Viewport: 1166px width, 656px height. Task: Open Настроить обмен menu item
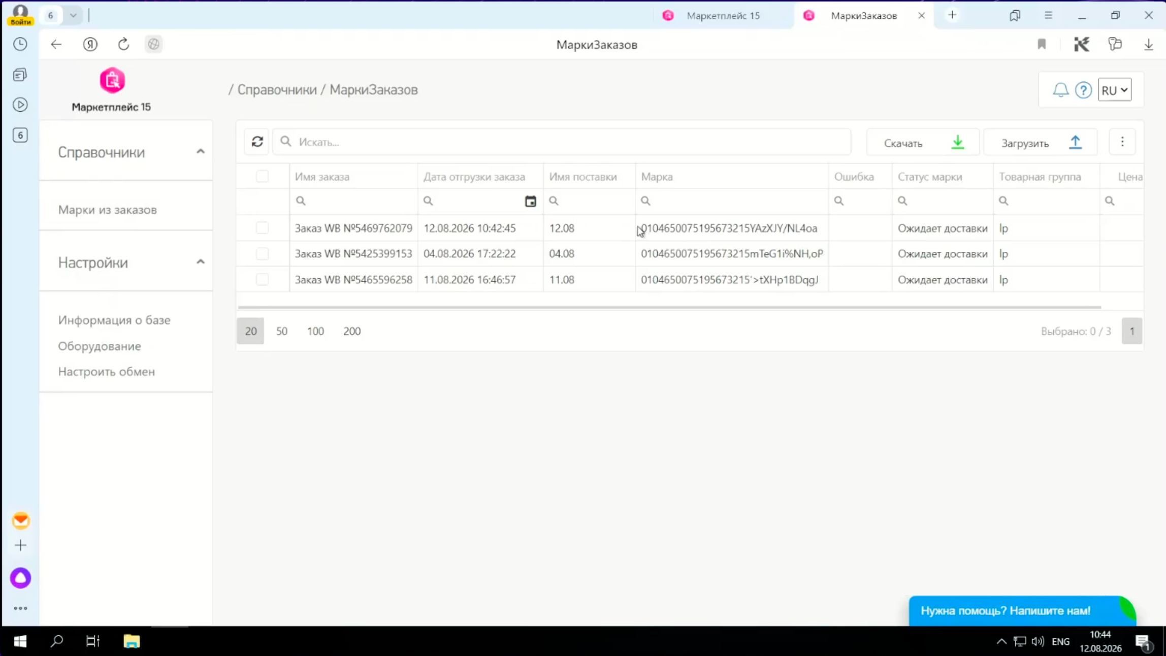[x=106, y=371]
